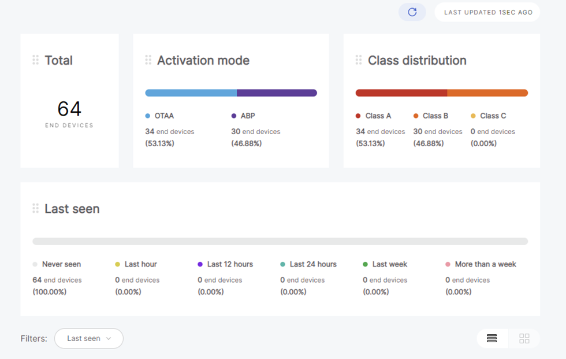The height and width of the screenshot is (359, 566).
Task: Click the purple ABP bar segment
Action: (277, 93)
